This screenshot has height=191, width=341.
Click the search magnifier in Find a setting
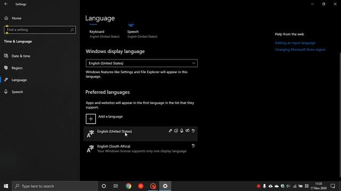click(x=72, y=30)
